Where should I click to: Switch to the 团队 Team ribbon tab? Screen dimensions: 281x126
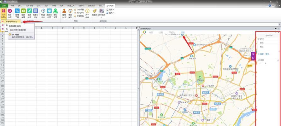(x=101, y=6)
